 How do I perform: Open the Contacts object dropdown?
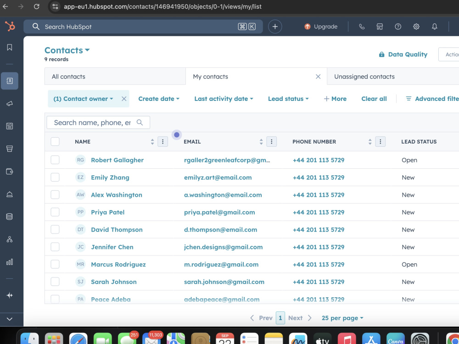click(67, 50)
